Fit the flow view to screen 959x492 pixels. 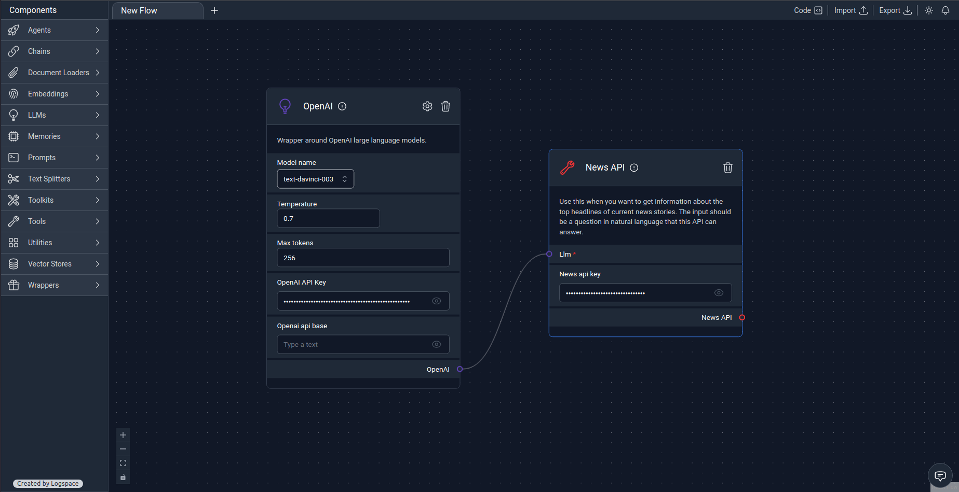(123, 463)
